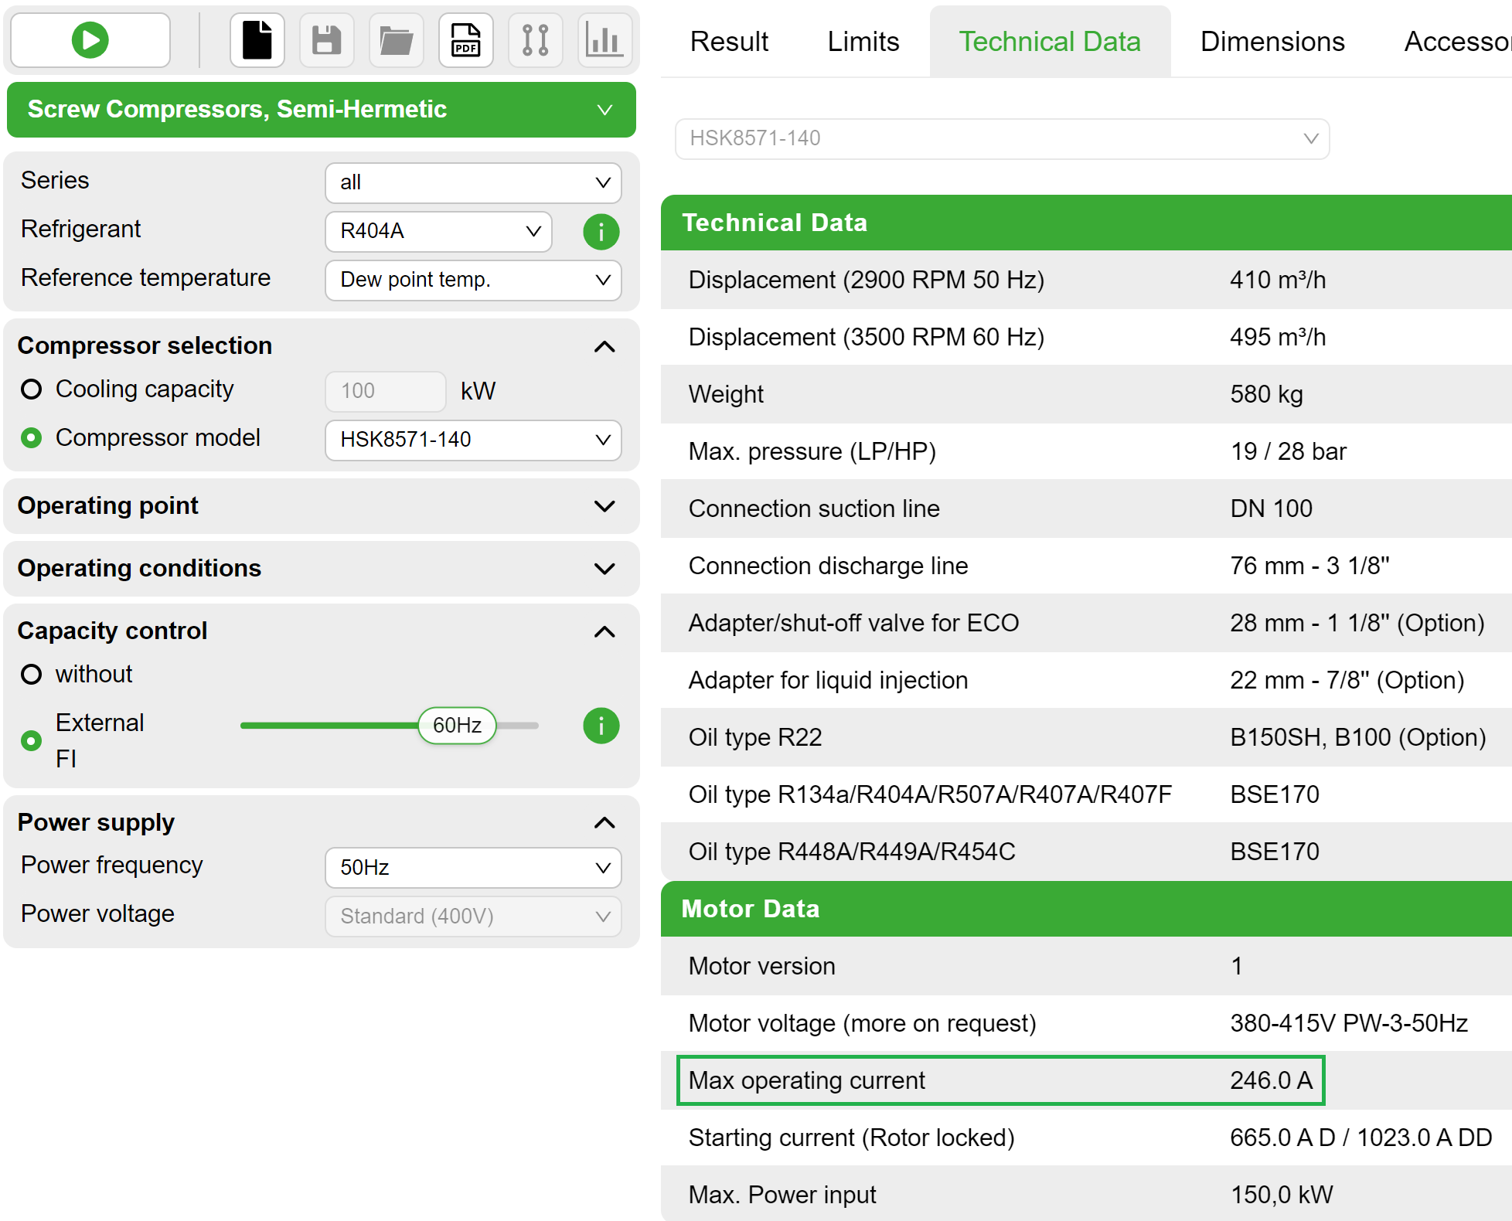Viewport: 1512px width, 1221px height.
Task: Select the Cooling capacity option
Action: click(32, 389)
